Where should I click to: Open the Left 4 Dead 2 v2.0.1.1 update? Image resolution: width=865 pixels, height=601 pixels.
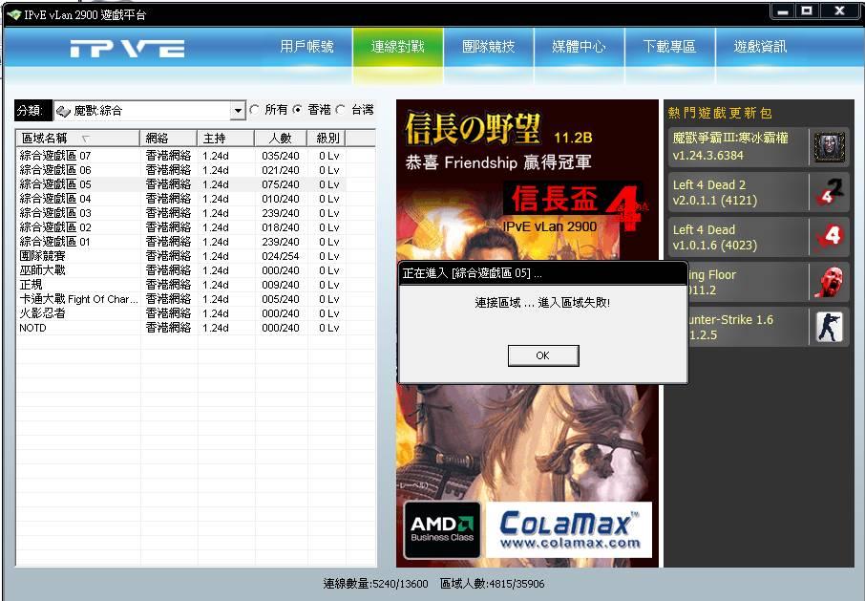click(758, 192)
